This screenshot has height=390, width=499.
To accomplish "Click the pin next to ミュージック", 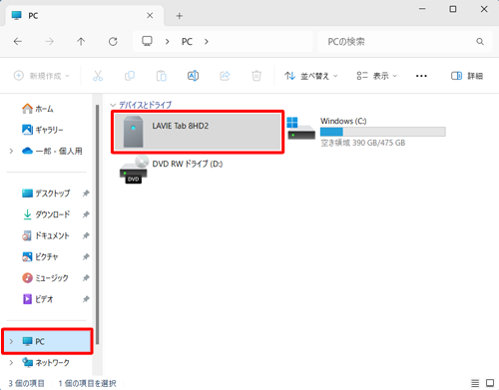I will 86,278.
